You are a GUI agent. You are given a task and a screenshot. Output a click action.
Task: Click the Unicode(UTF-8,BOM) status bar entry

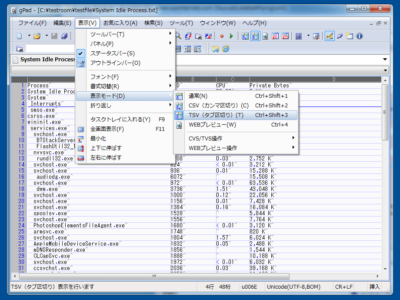click(293, 287)
